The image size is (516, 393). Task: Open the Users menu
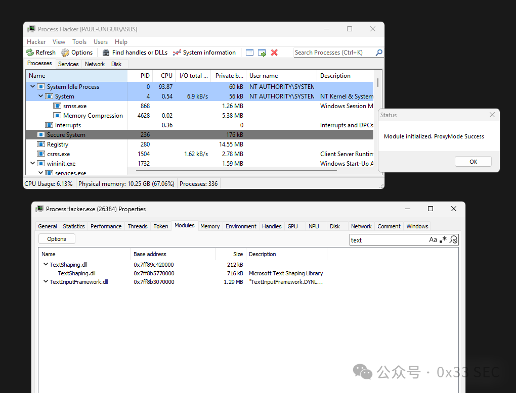[100, 42]
